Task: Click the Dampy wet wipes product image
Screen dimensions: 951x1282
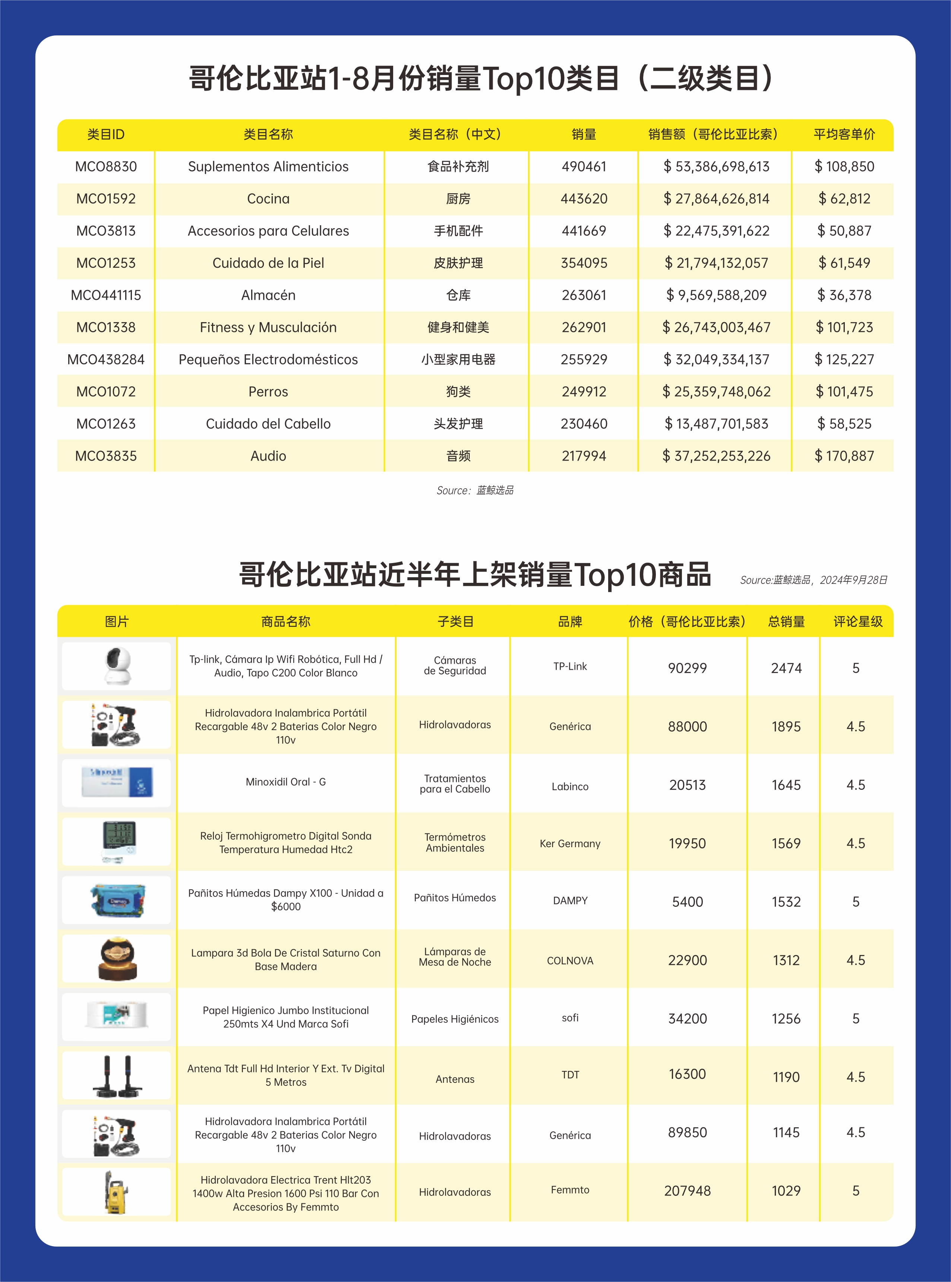Action: pos(117,900)
